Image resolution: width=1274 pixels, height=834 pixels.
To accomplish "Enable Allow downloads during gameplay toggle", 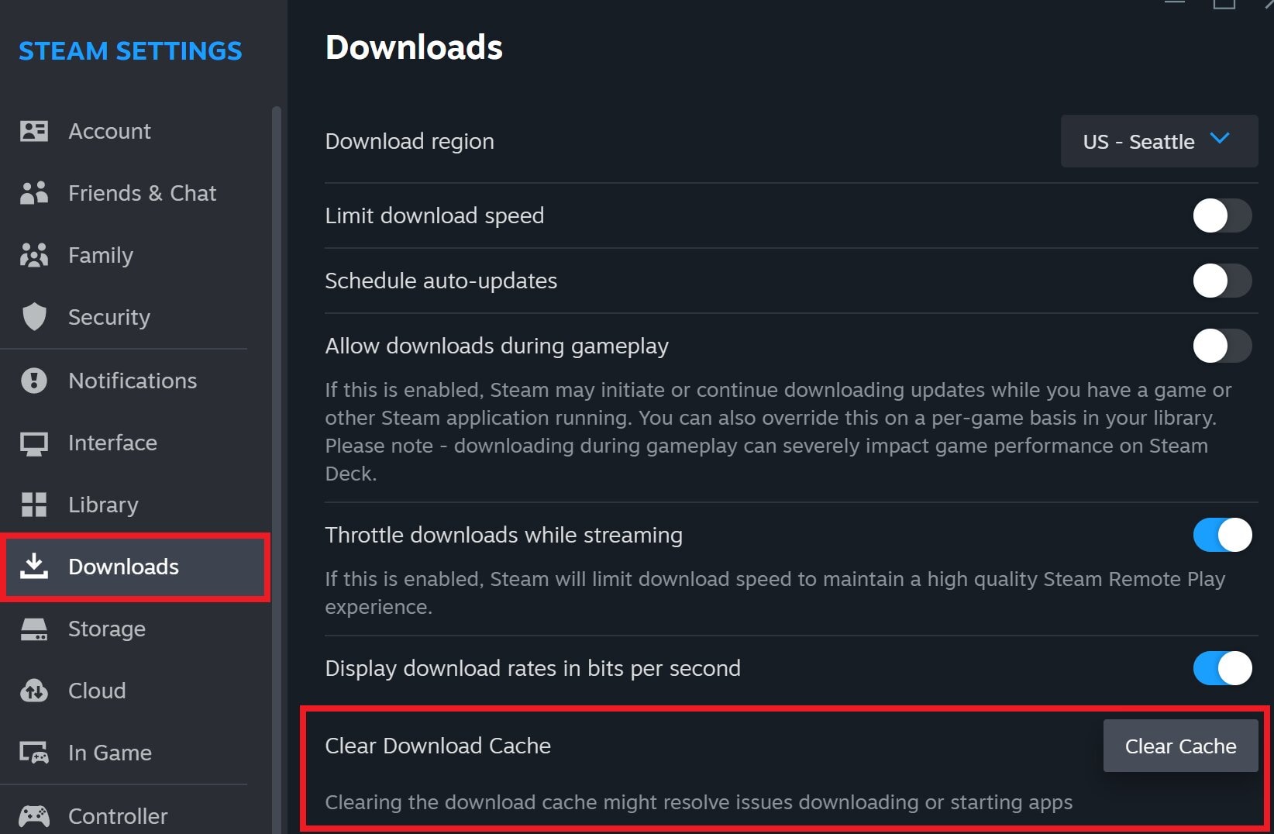I will (1221, 346).
